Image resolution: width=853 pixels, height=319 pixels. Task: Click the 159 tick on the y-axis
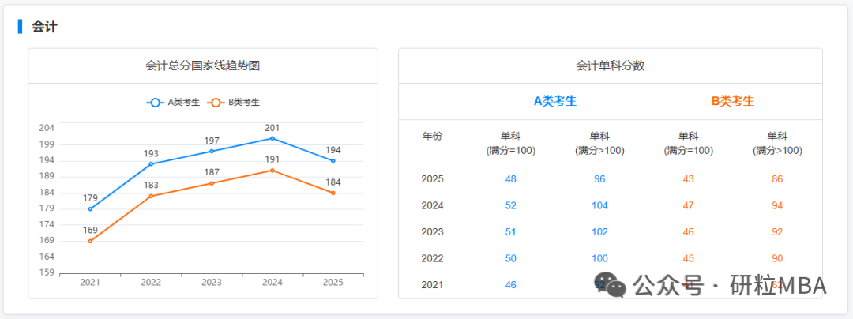coord(47,272)
